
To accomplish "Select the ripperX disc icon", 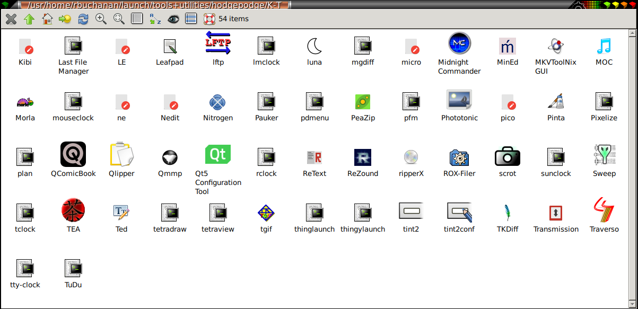I will point(411,157).
